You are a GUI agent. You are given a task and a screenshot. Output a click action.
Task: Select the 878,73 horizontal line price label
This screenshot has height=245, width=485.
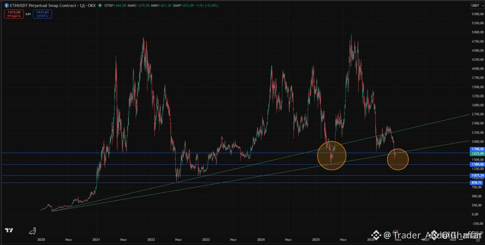(x=476, y=183)
